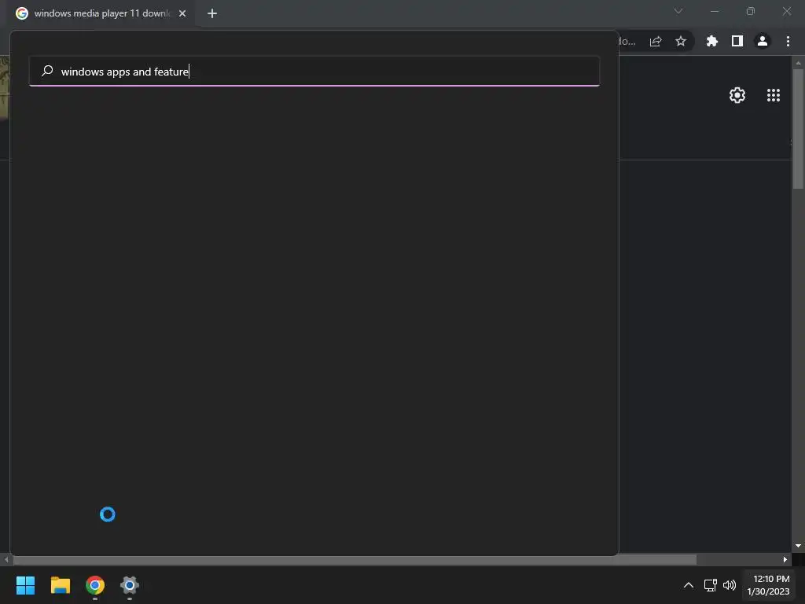Bookmark this tab with the star

[x=681, y=41]
